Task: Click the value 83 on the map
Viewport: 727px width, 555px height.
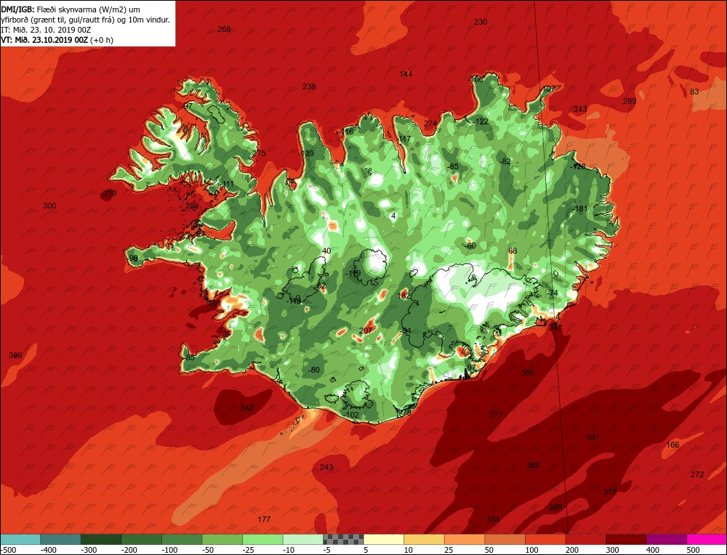Action: coord(694,92)
